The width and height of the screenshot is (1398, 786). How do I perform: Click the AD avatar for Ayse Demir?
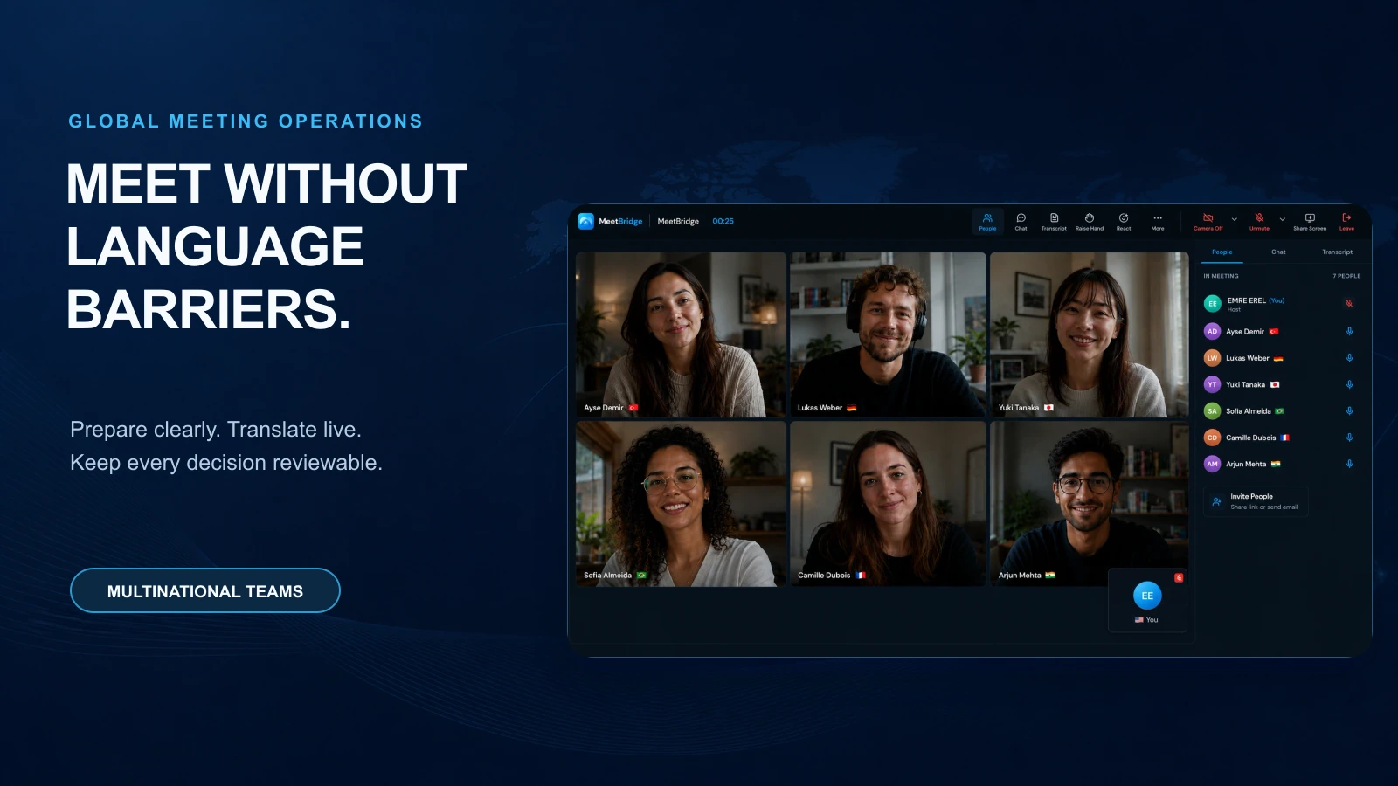1212,331
